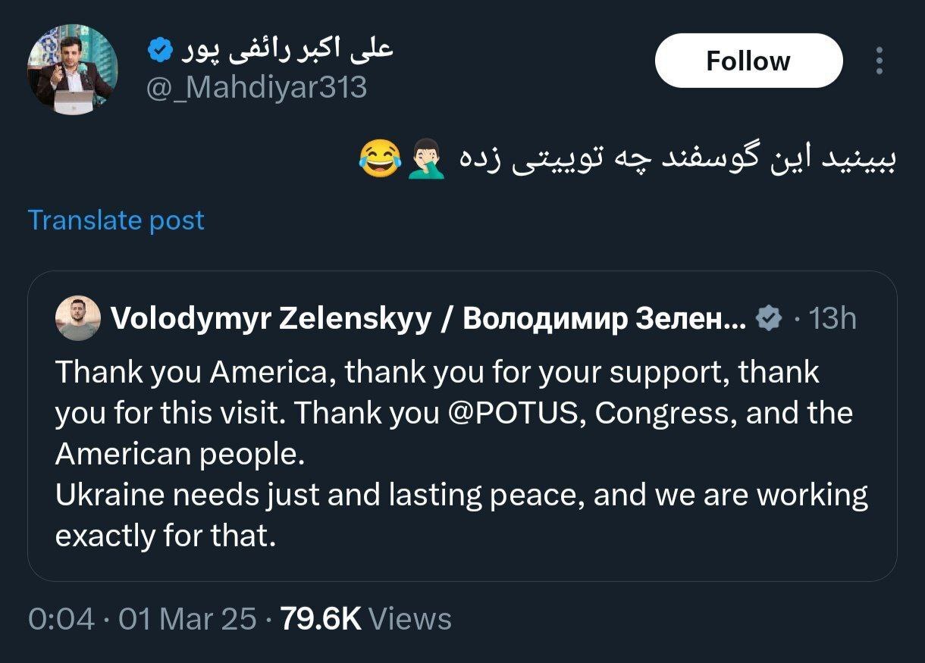Click the 01 Mar 25 date
The height and width of the screenshot is (663, 925).
[x=187, y=619]
